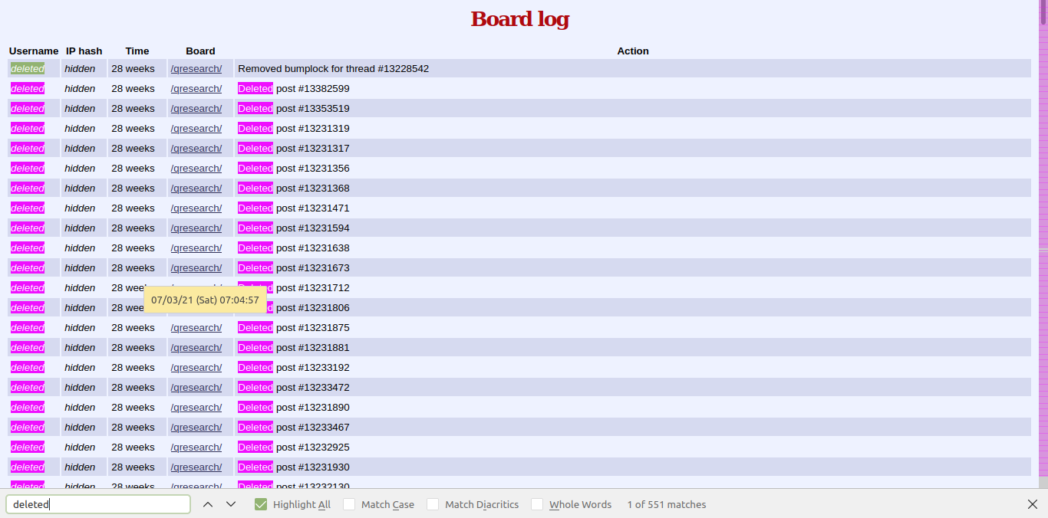The height and width of the screenshot is (518, 1048).
Task: Select action text 'post #13231712'
Action: (x=313, y=288)
